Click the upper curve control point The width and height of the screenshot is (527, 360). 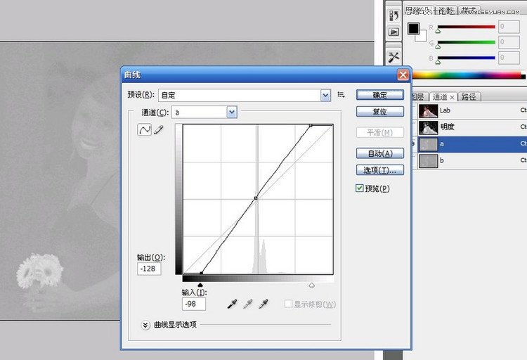click(x=311, y=125)
